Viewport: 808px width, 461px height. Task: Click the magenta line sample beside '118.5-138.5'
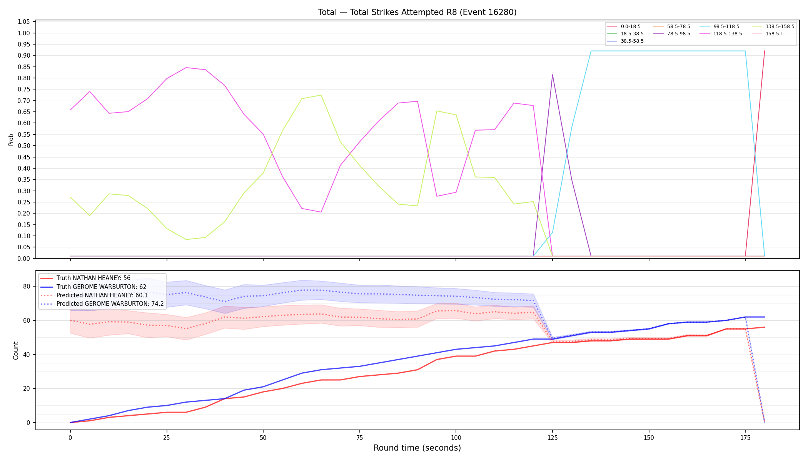coord(705,34)
